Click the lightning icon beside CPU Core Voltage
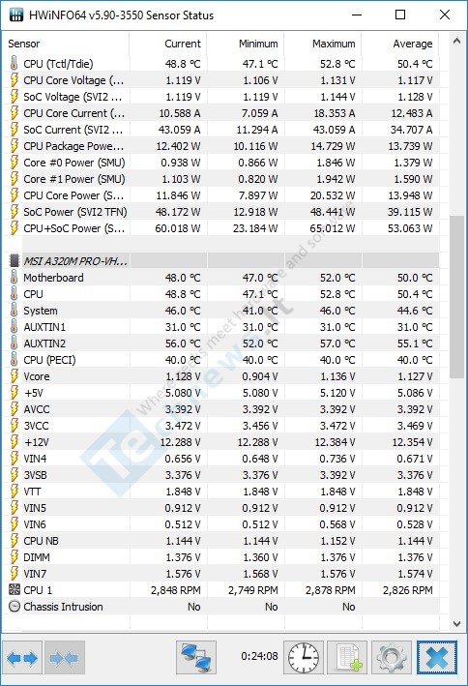Screen dimensions: 468x686 pyautogui.click(x=14, y=80)
